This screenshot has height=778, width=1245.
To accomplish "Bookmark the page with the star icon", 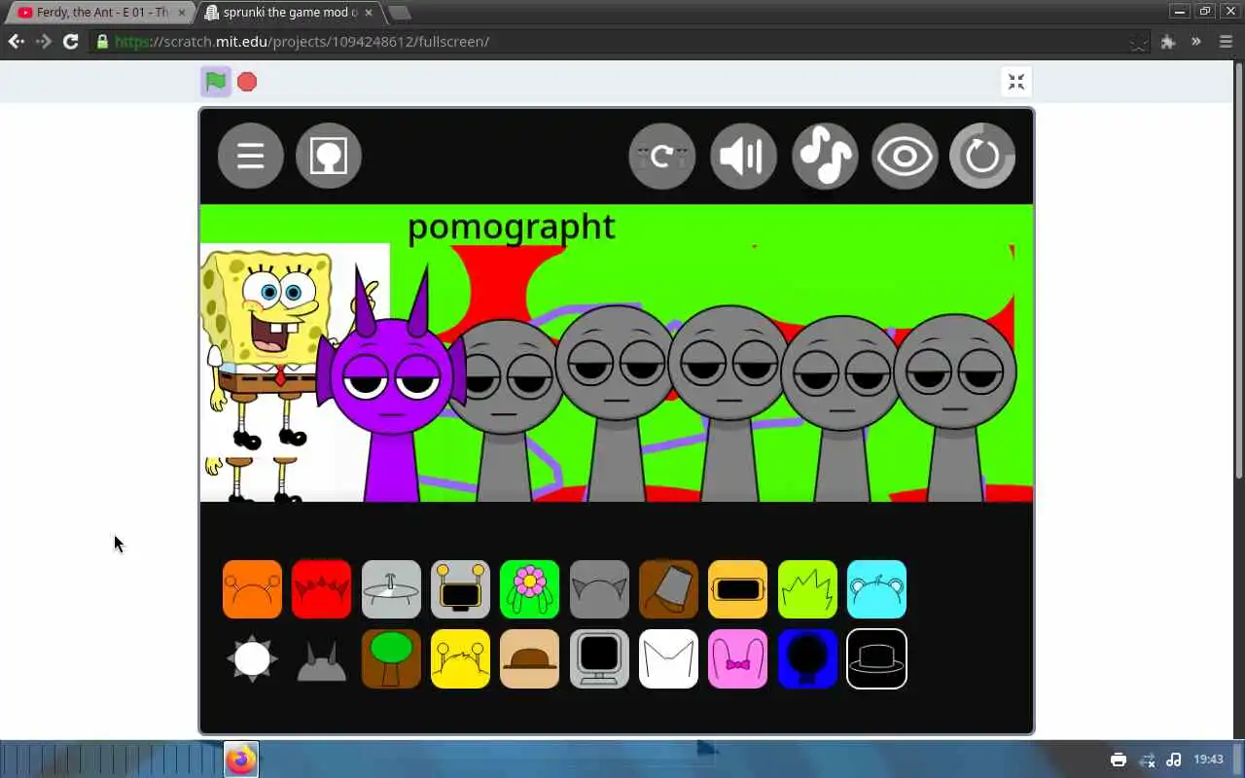I will pos(1138,42).
